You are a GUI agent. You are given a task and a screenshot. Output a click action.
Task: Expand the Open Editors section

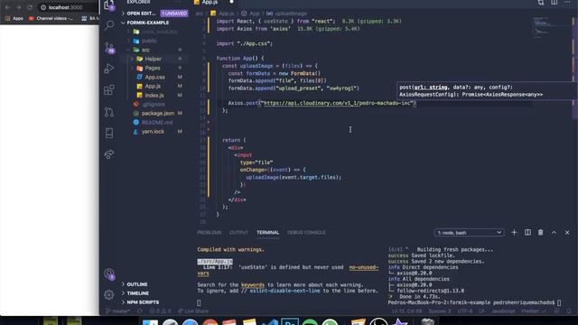[x=142, y=14]
